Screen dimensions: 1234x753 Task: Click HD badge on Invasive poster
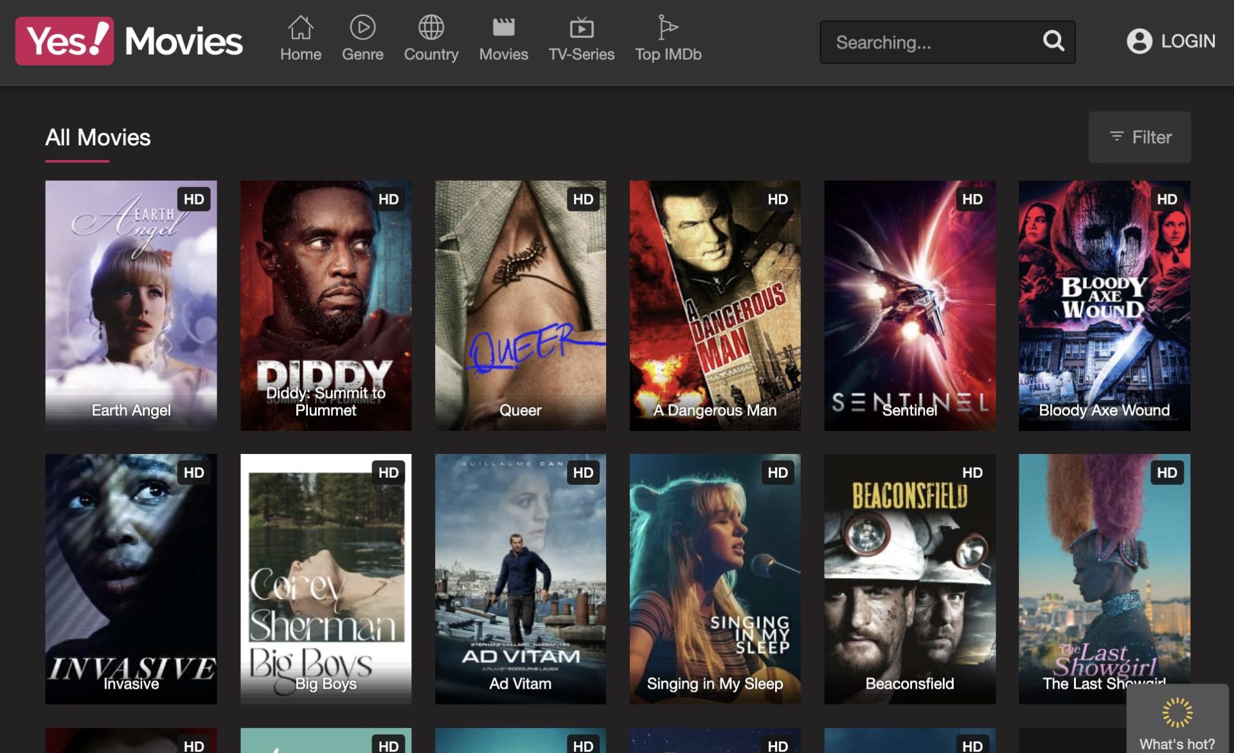tap(193, 473)
